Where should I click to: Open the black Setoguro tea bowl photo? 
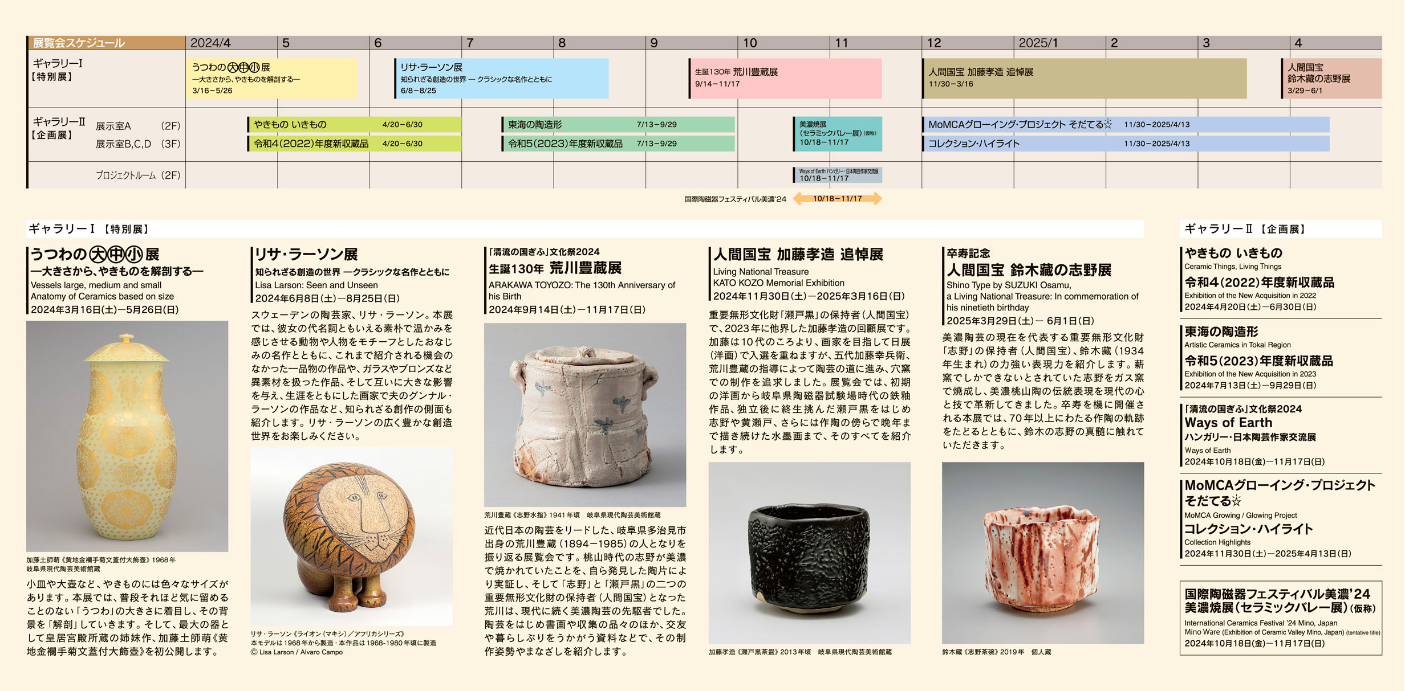pyautogui.click(x=810, y=553)
